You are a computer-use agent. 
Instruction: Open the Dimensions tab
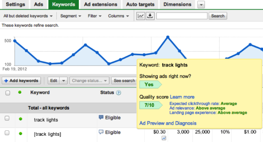[177, 4]
